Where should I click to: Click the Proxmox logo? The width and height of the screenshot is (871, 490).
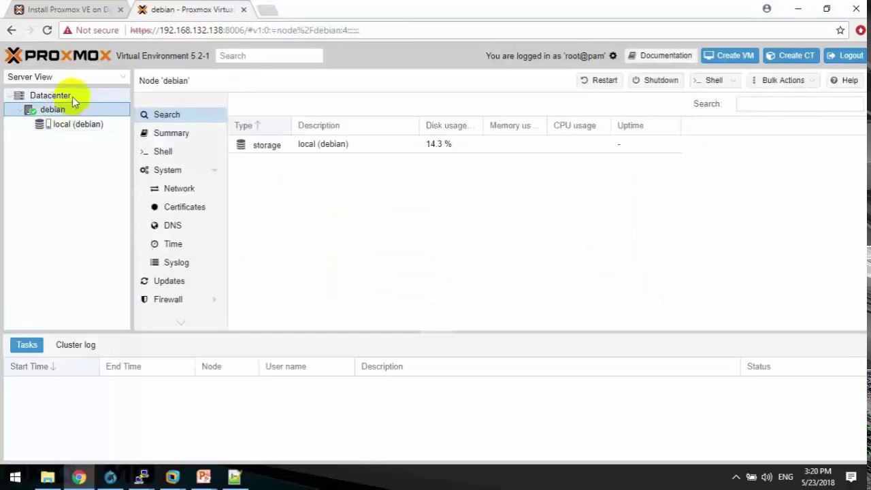pos(58,55)
